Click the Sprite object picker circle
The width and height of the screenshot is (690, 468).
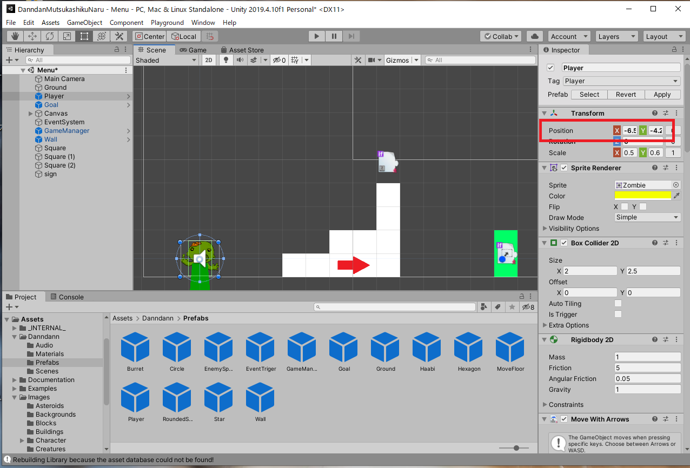click(676, 185)
